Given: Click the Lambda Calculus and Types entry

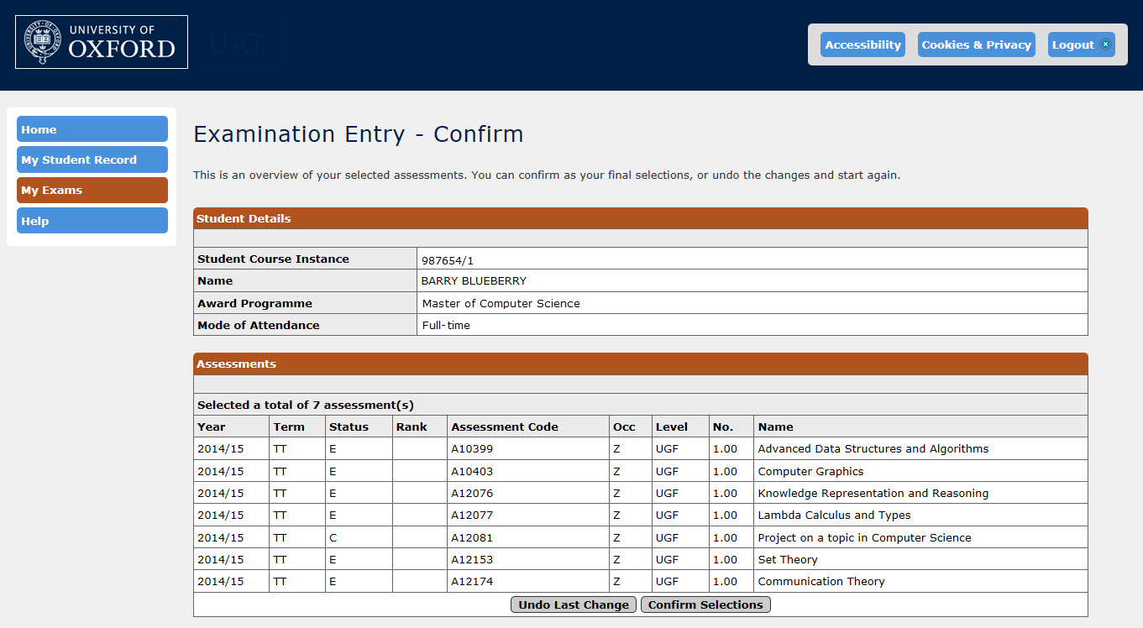Looking at the screenshot, I should [834, 515].
